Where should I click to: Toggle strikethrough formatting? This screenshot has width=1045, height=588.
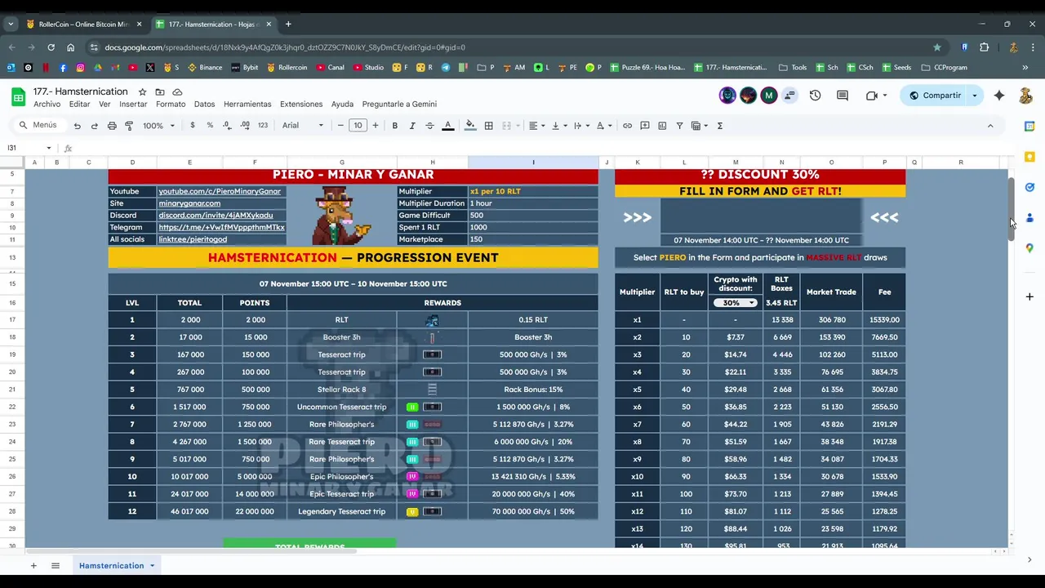[x=429, y=126]
